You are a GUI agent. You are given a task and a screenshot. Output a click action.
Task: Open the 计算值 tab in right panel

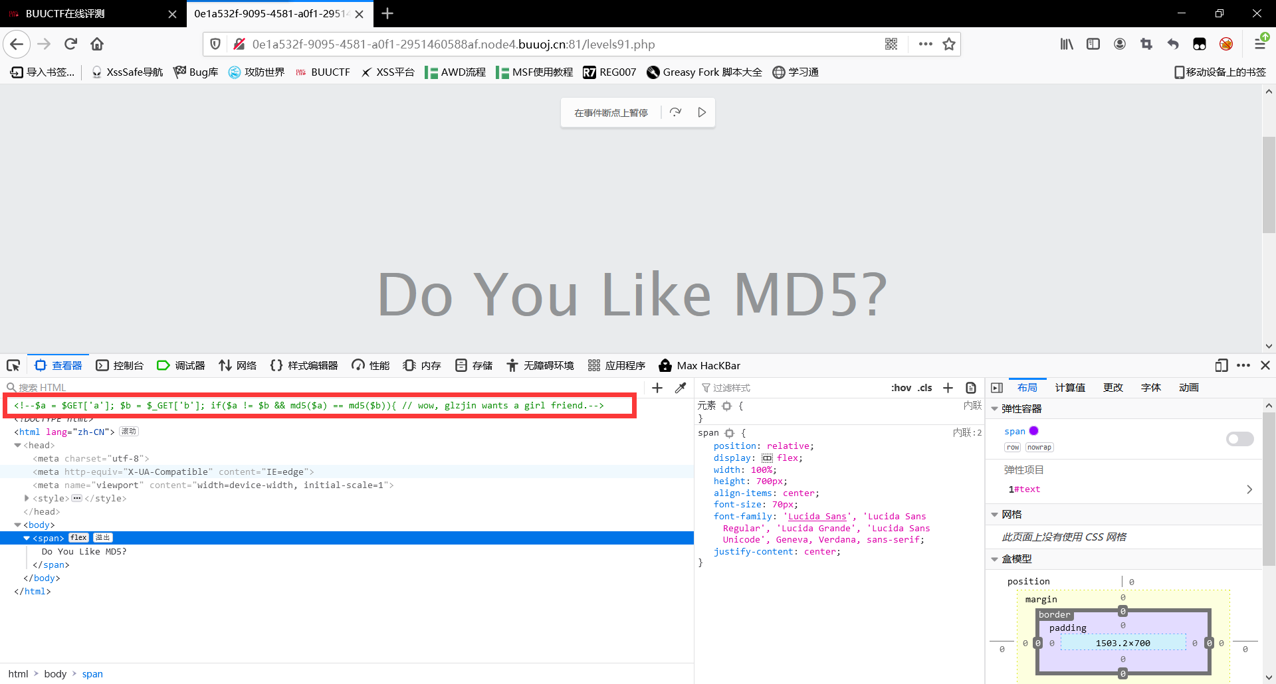(x=1070, y=387)
